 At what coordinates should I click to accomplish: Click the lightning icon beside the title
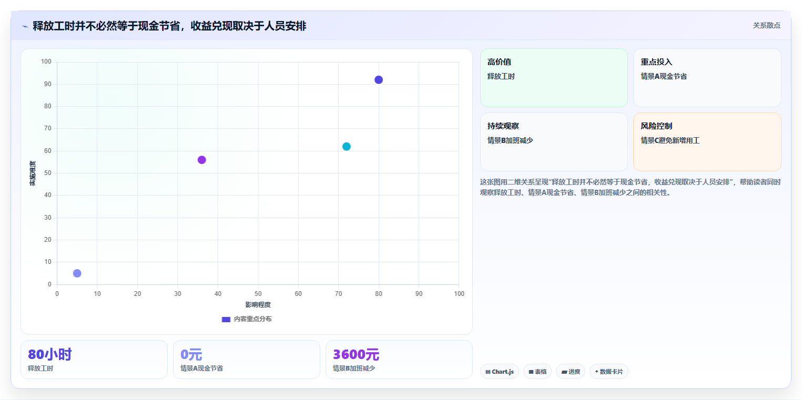[25, 26]
